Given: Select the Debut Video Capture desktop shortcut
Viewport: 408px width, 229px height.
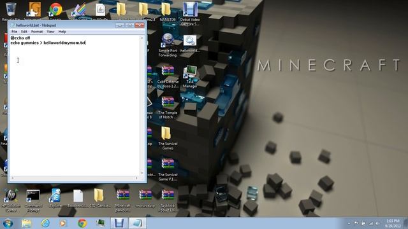Looking at the screenshot, I should click(x=190, y=13).
